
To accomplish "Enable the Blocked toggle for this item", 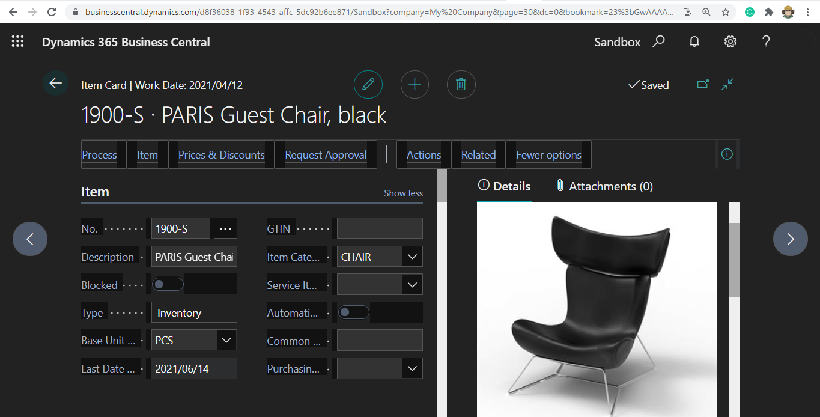I will (x=168, y=284).
